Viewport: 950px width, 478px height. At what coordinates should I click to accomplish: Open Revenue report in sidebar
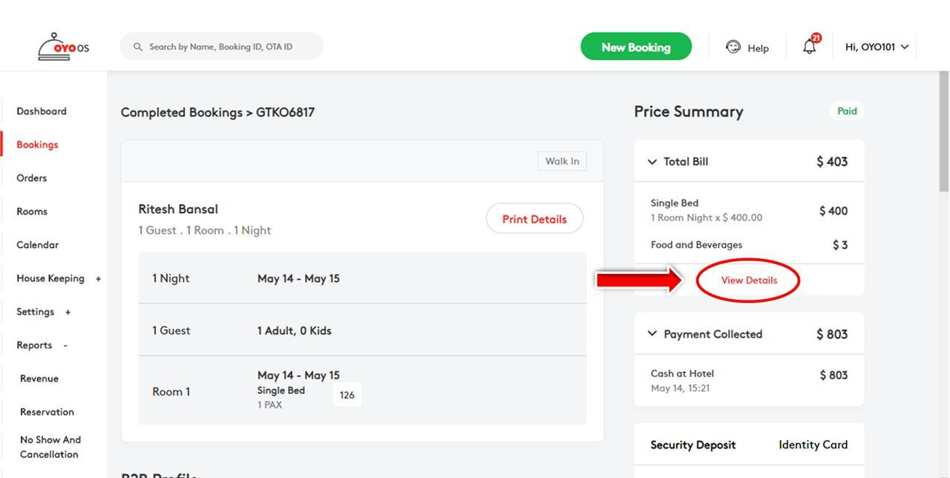click(39, 379)
